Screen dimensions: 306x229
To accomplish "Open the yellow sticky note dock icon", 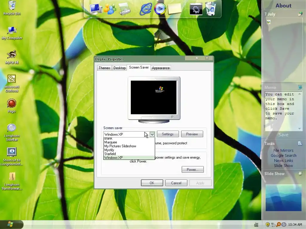I will 174,9.
